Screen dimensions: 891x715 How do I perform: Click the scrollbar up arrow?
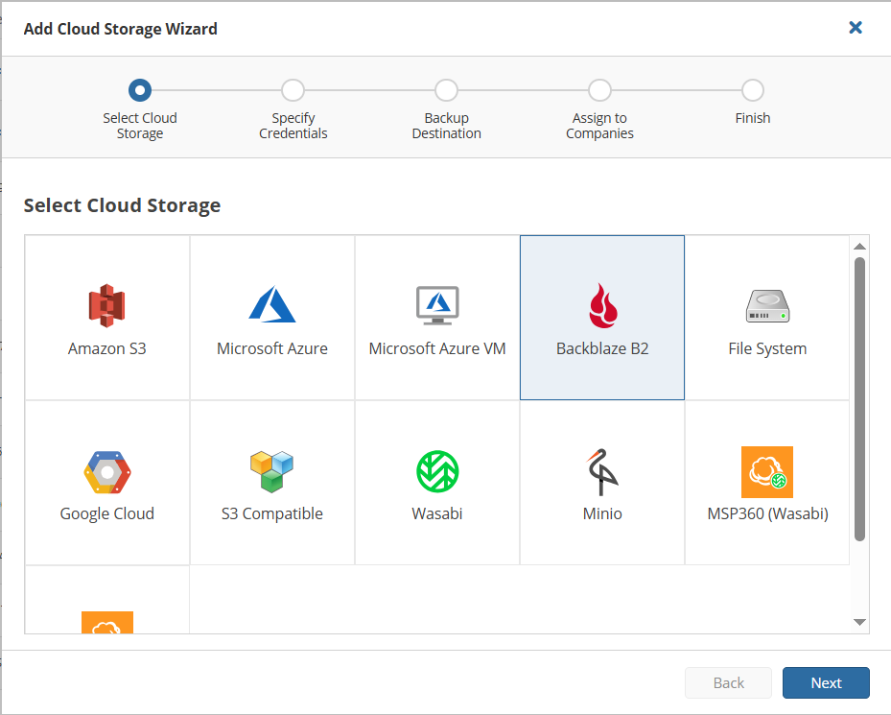tap(859, 247)
